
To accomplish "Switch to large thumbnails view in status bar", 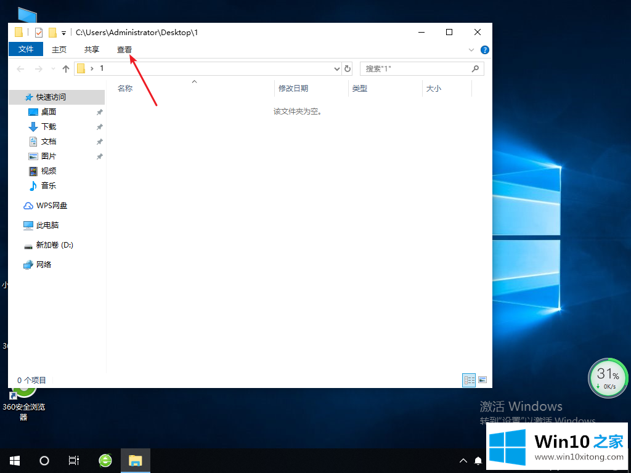I will tap(482, 380).
